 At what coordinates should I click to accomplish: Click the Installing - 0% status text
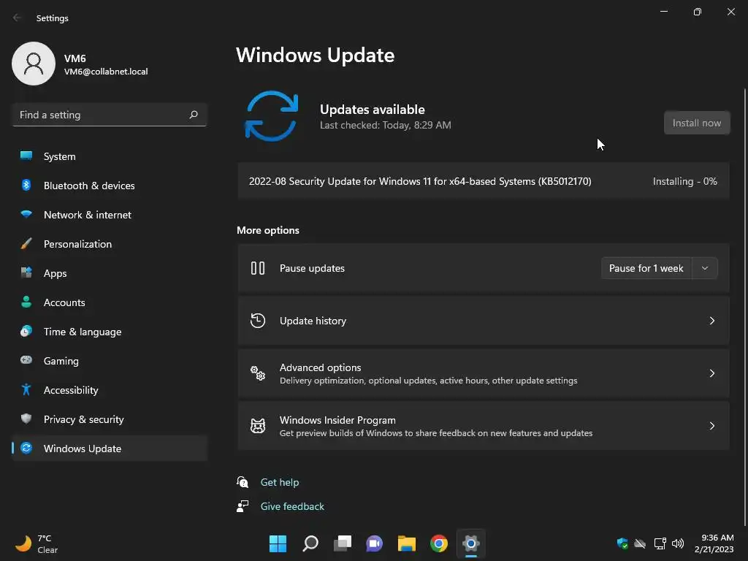coord(684,181)
